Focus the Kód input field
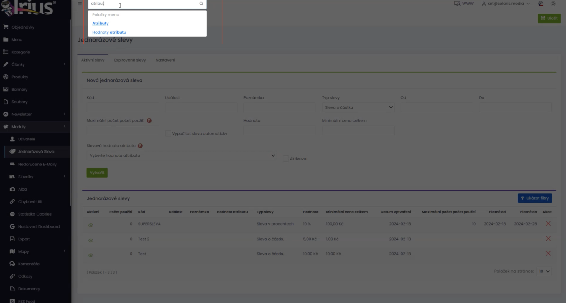 point(123,107)
